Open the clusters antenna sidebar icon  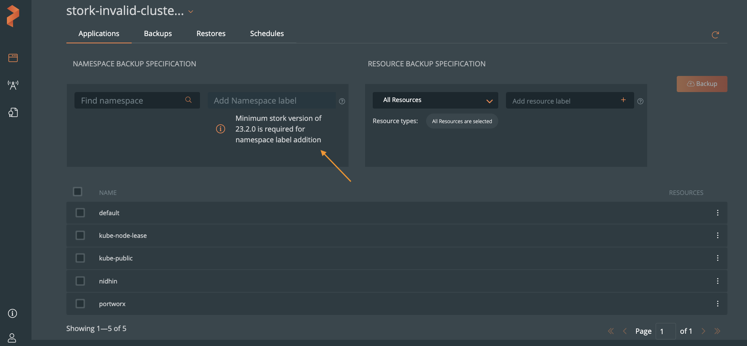pyautogui.click(x=13, y=85)
